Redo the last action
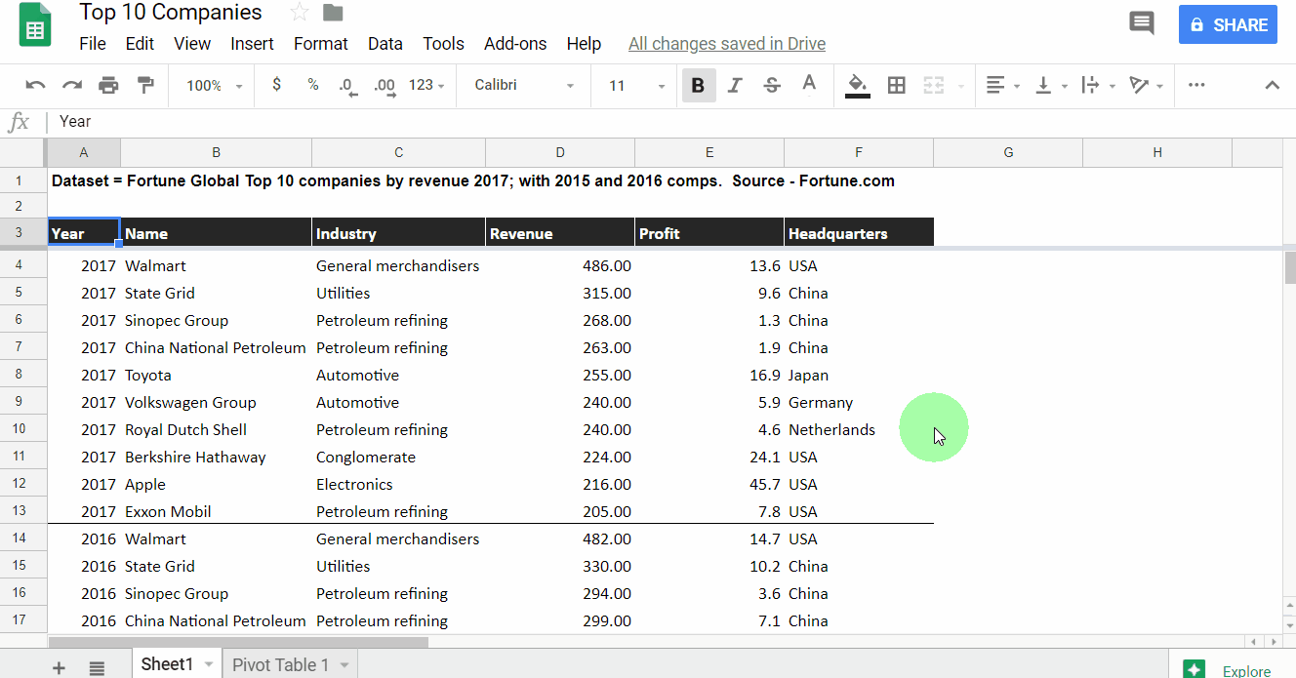Screen dimensions: 1296x678 pos(71,86)
